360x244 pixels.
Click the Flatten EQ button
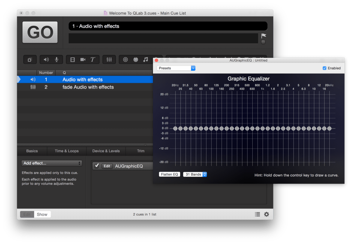pyautogui.click(x=169, y=174)
